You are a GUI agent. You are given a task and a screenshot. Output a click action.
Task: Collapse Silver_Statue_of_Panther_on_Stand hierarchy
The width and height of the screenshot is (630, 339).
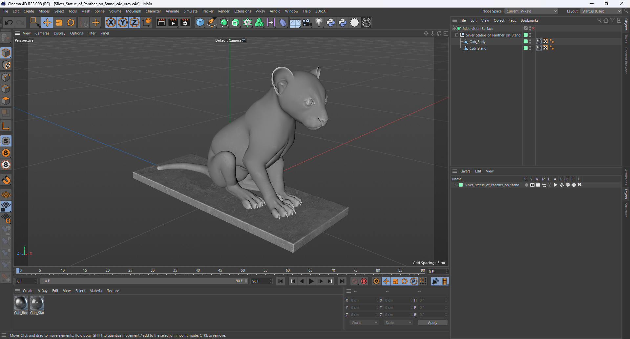click(457, 35)
